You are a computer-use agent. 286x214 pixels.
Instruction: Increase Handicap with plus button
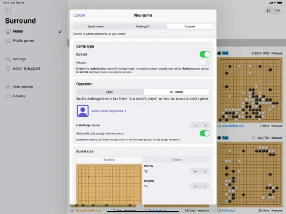(205, 125)
